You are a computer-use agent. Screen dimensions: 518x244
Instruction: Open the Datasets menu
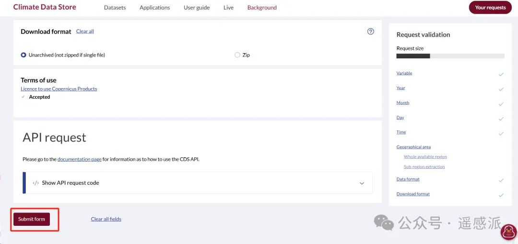pos(115,8)
